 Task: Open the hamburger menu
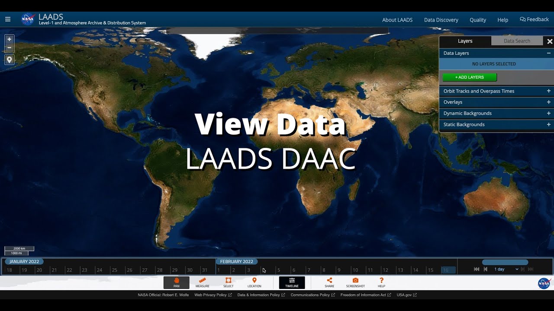point(8,19)
